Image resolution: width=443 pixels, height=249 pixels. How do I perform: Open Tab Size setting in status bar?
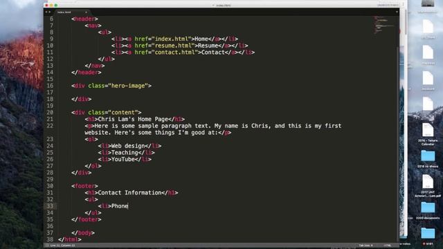[x=366, y=246]
